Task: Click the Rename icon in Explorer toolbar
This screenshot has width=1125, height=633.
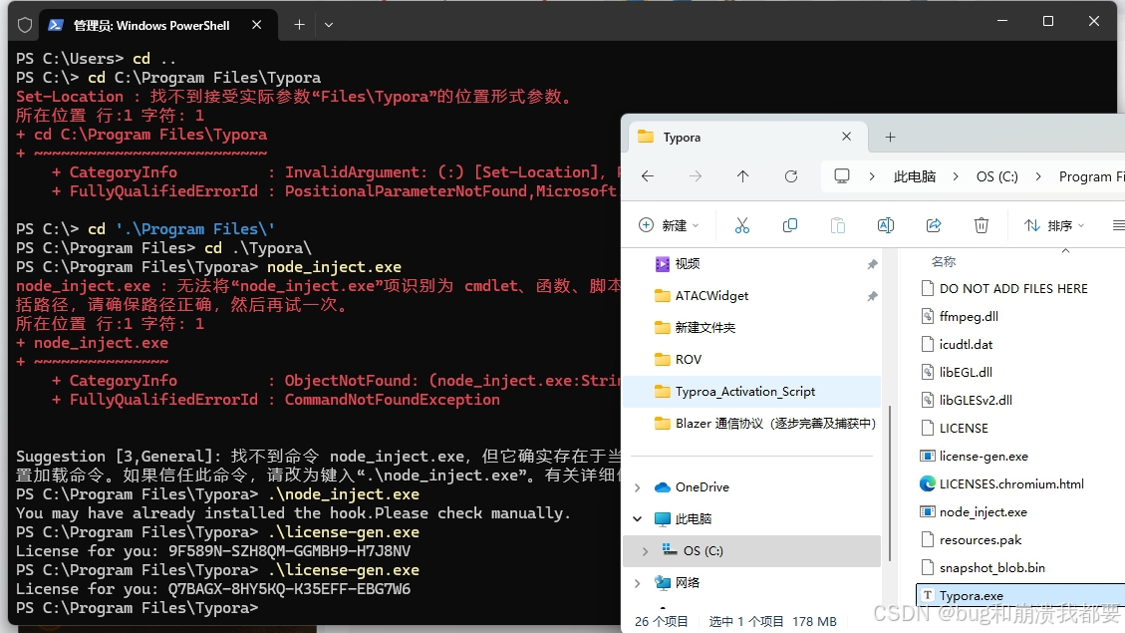Action: [886, 225]
